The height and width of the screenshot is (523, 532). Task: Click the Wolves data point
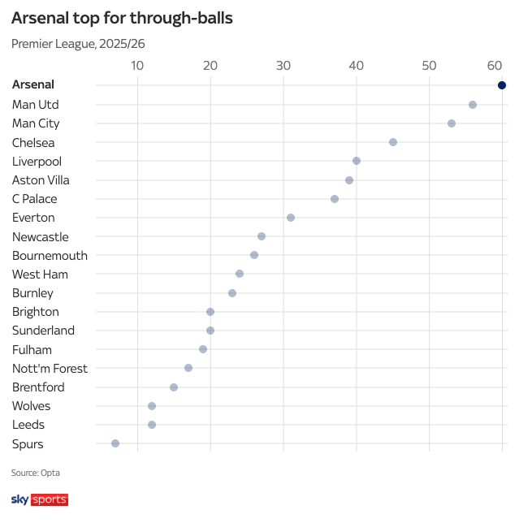click(x=152, y=406)
